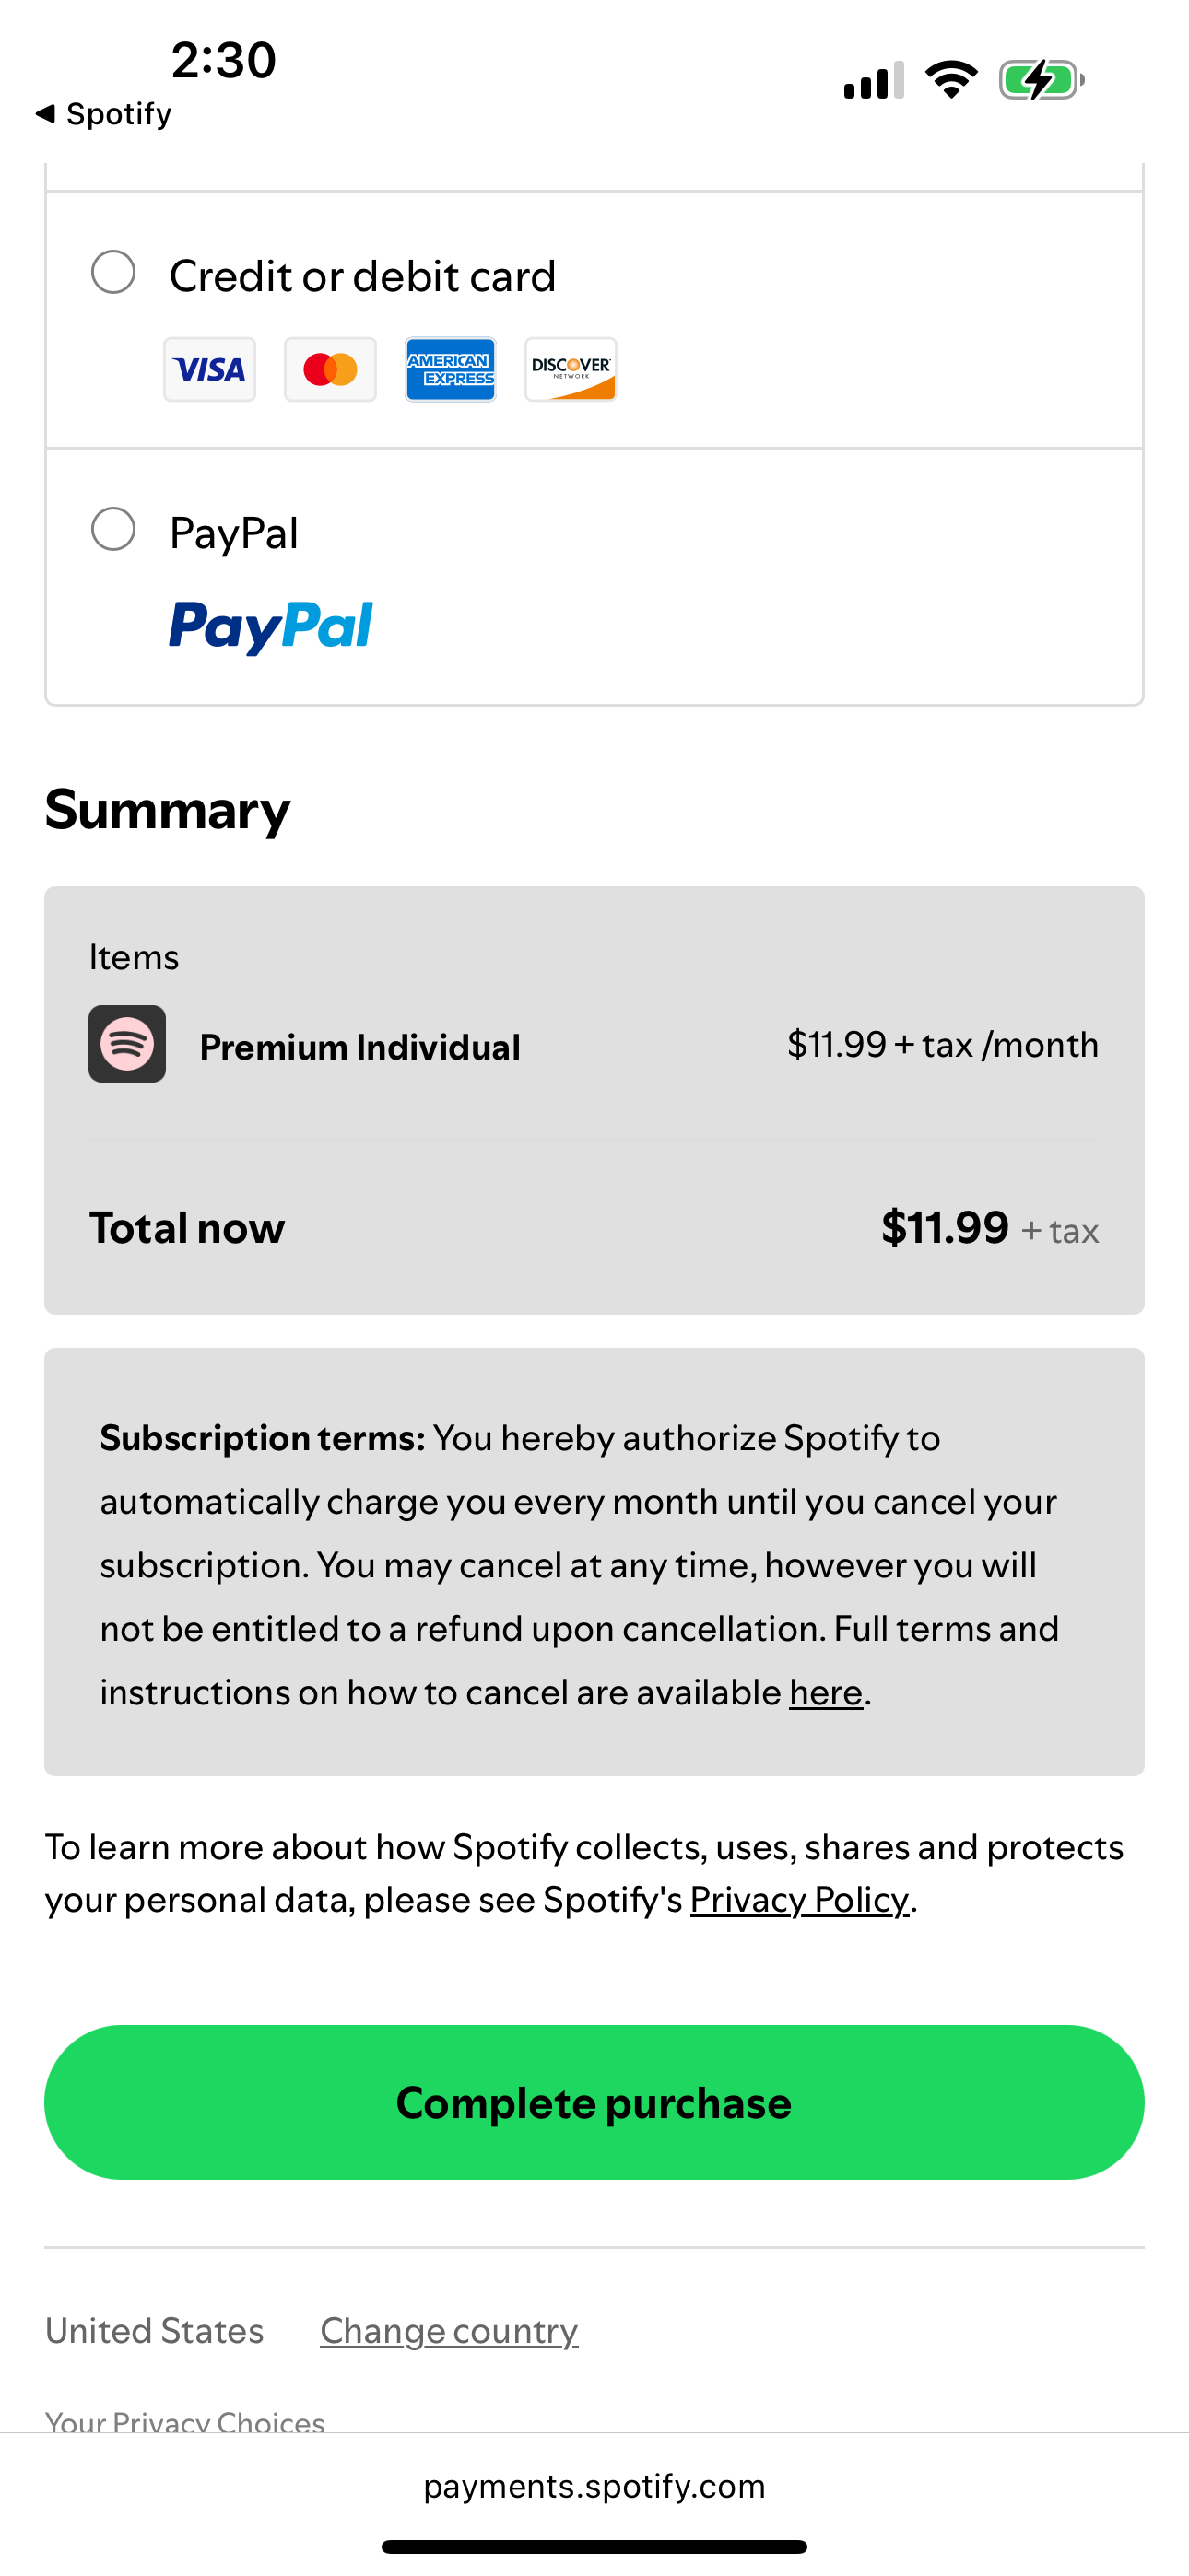This screenshot has height=2576, width=1189.
Task: Tap the PayPal logo image
Action: pos(270,627)
